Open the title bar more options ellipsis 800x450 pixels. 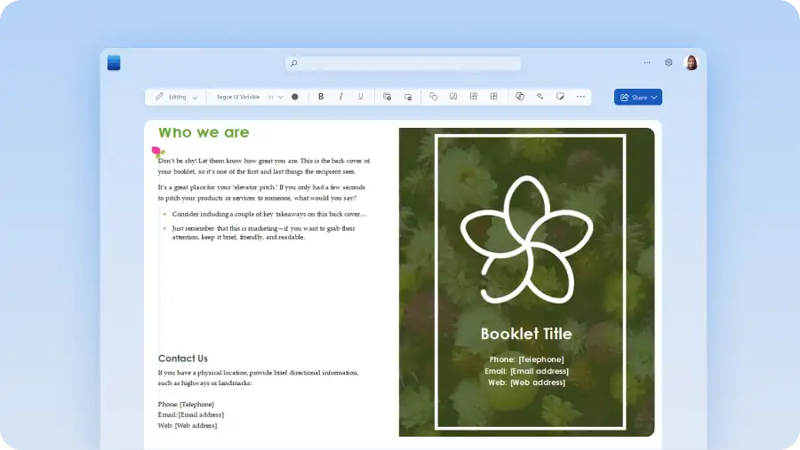pyautogui.click(x=646, y=63)
